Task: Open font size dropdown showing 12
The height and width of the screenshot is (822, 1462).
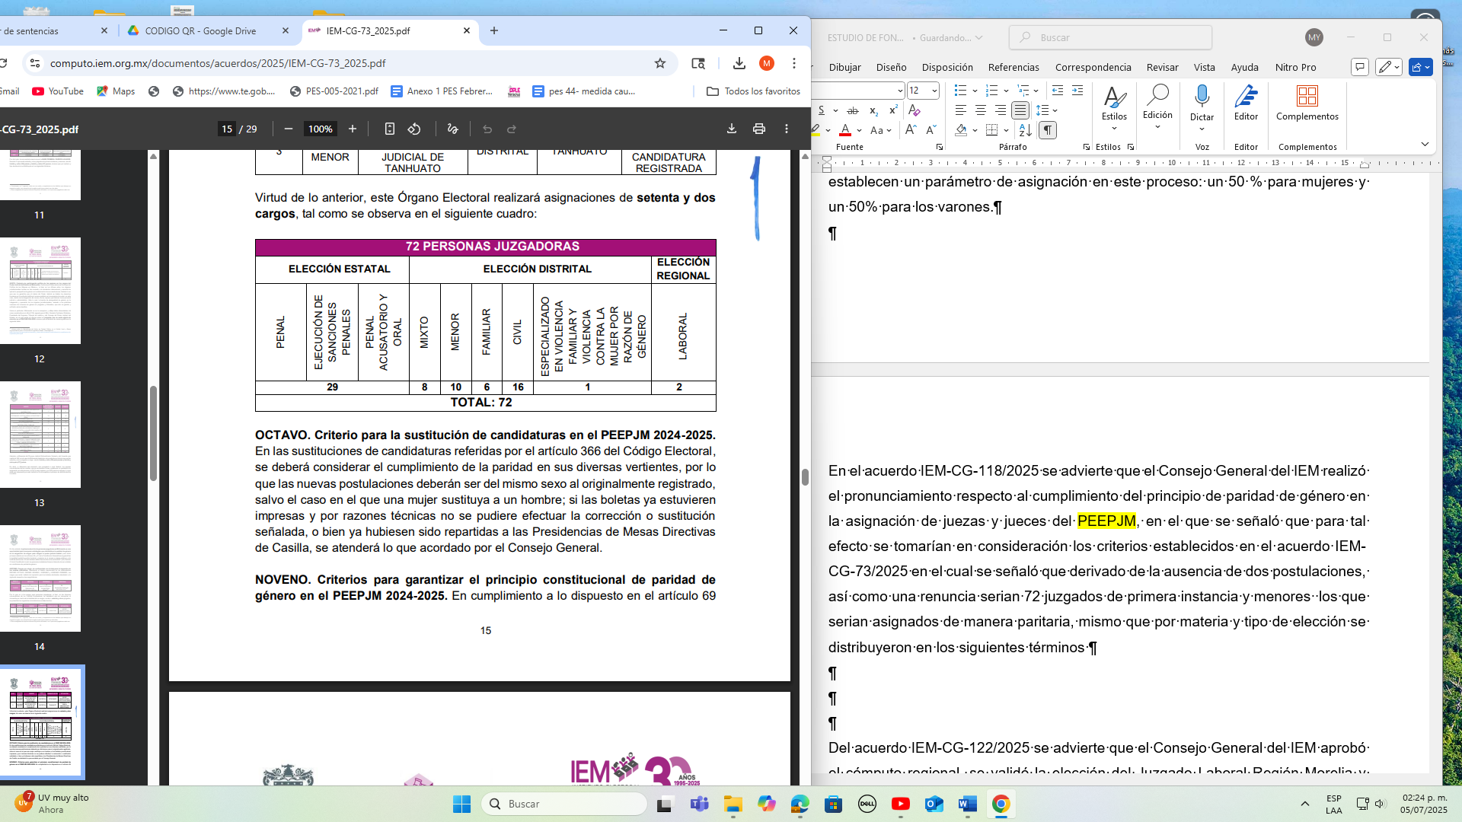Action: point(934,91)
